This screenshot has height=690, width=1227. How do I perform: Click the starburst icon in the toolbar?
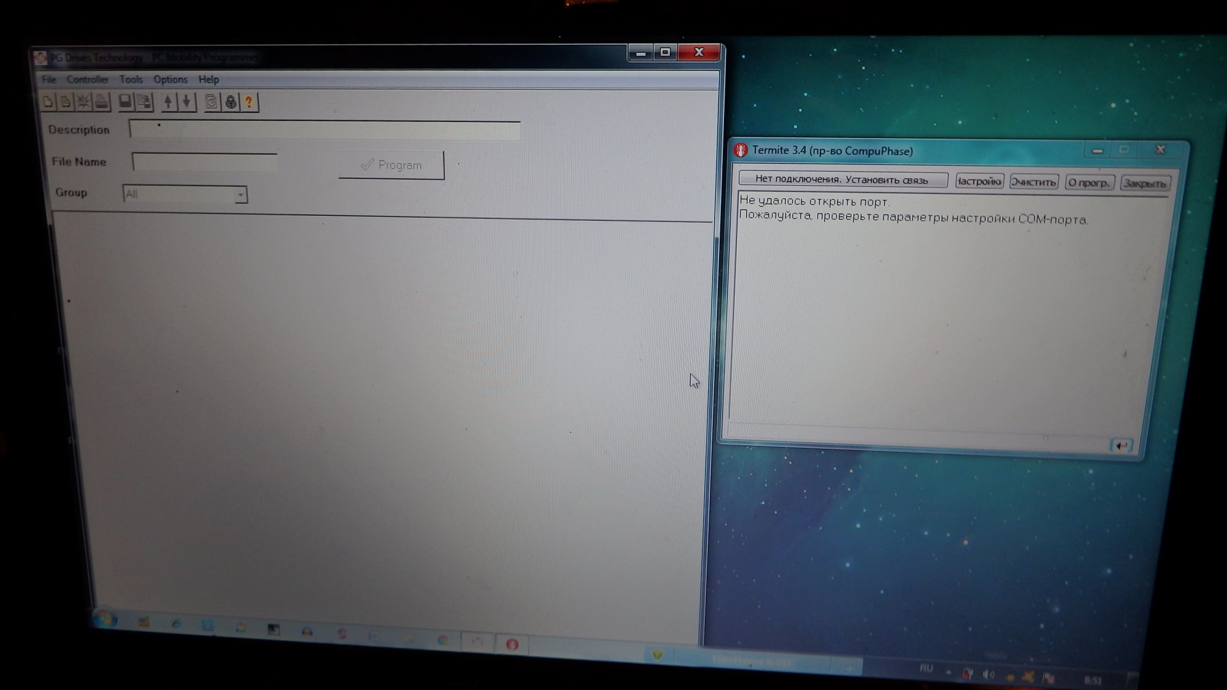click(x=83, y=102)
